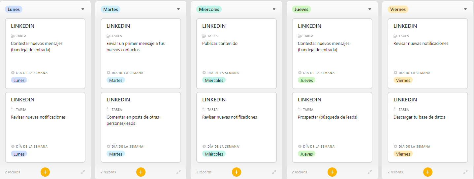Add a record to the Martes stack
474x179 pixels.
point(141,172)
